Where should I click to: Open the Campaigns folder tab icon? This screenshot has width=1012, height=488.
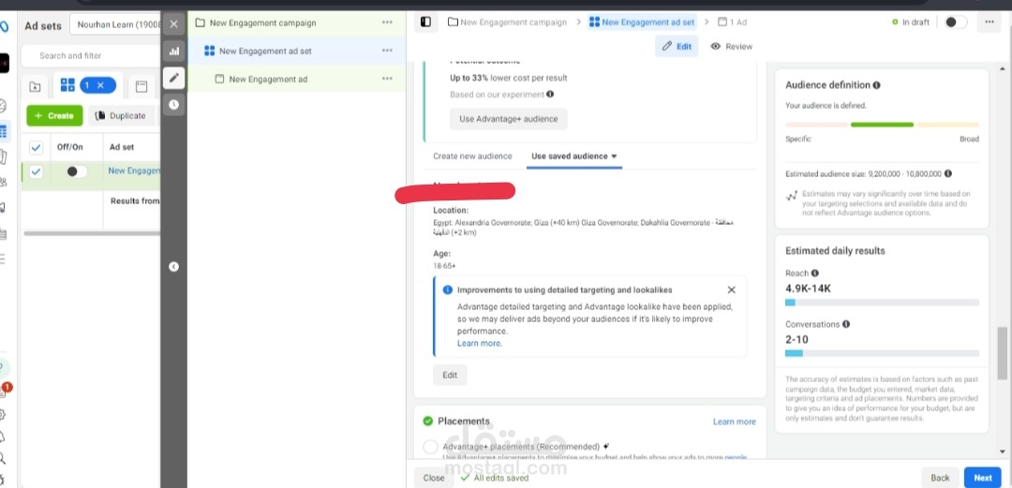[x=35, y=86]
